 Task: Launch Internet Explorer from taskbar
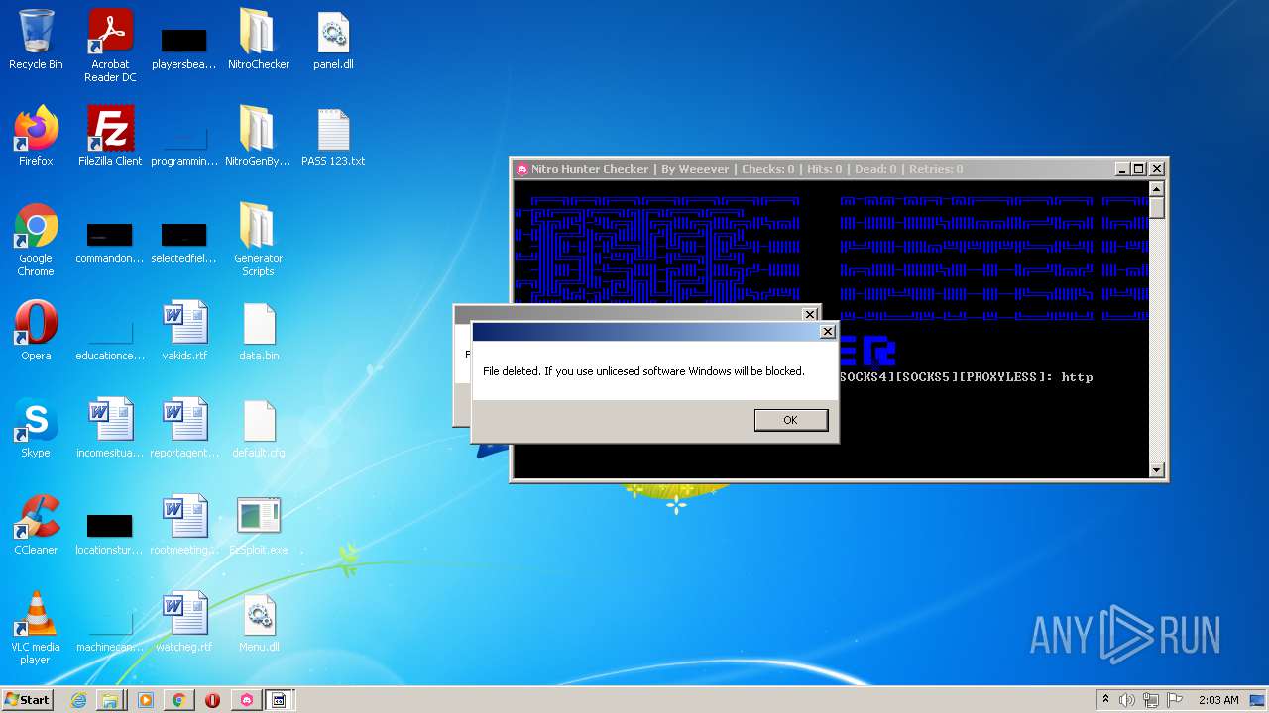[78, 700]
